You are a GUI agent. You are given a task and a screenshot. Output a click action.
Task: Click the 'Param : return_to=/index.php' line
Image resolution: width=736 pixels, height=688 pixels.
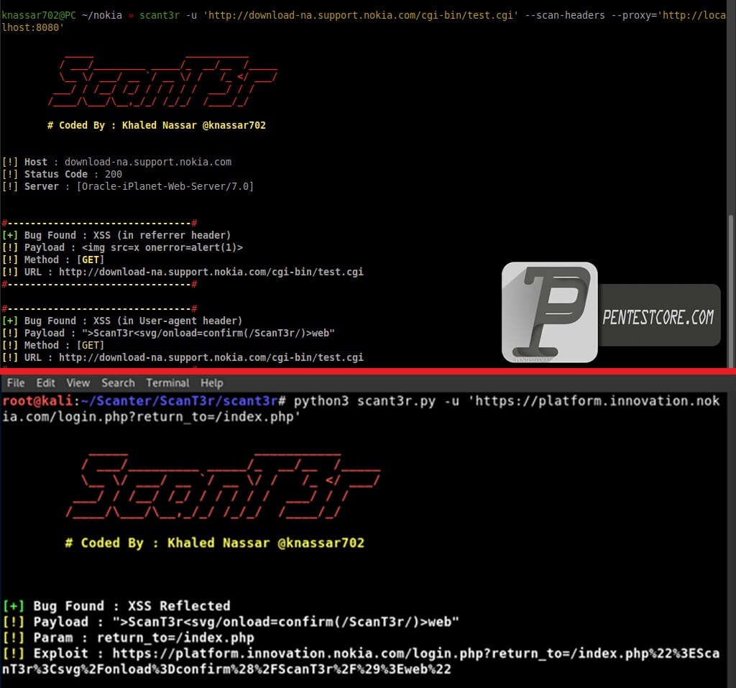point(128,638)
